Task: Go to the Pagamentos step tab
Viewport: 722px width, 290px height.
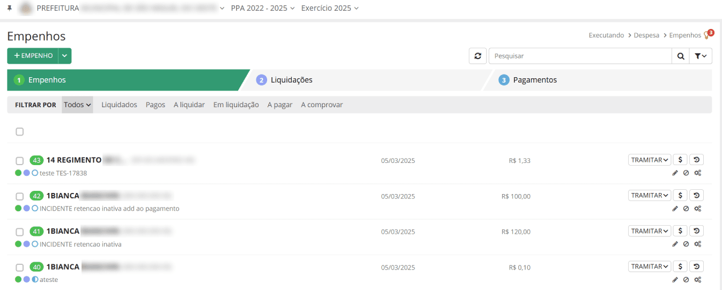Action: pos(534,80)
